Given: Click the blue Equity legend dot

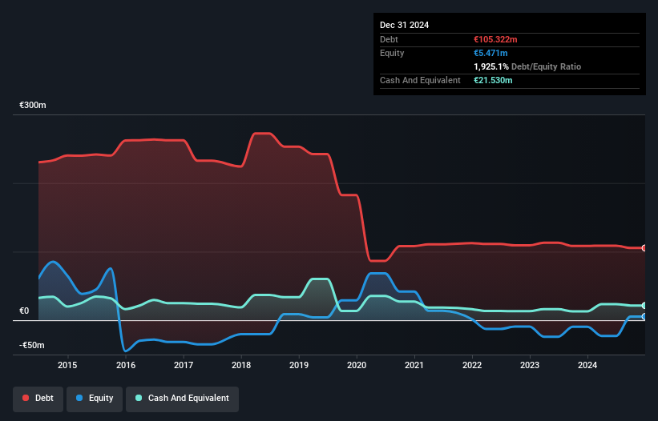Looking at the screenshot, I should [x=79, y=398].
